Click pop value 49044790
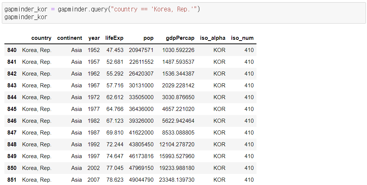This screenshot has width=367, height=185. click(x=141, y=180)
